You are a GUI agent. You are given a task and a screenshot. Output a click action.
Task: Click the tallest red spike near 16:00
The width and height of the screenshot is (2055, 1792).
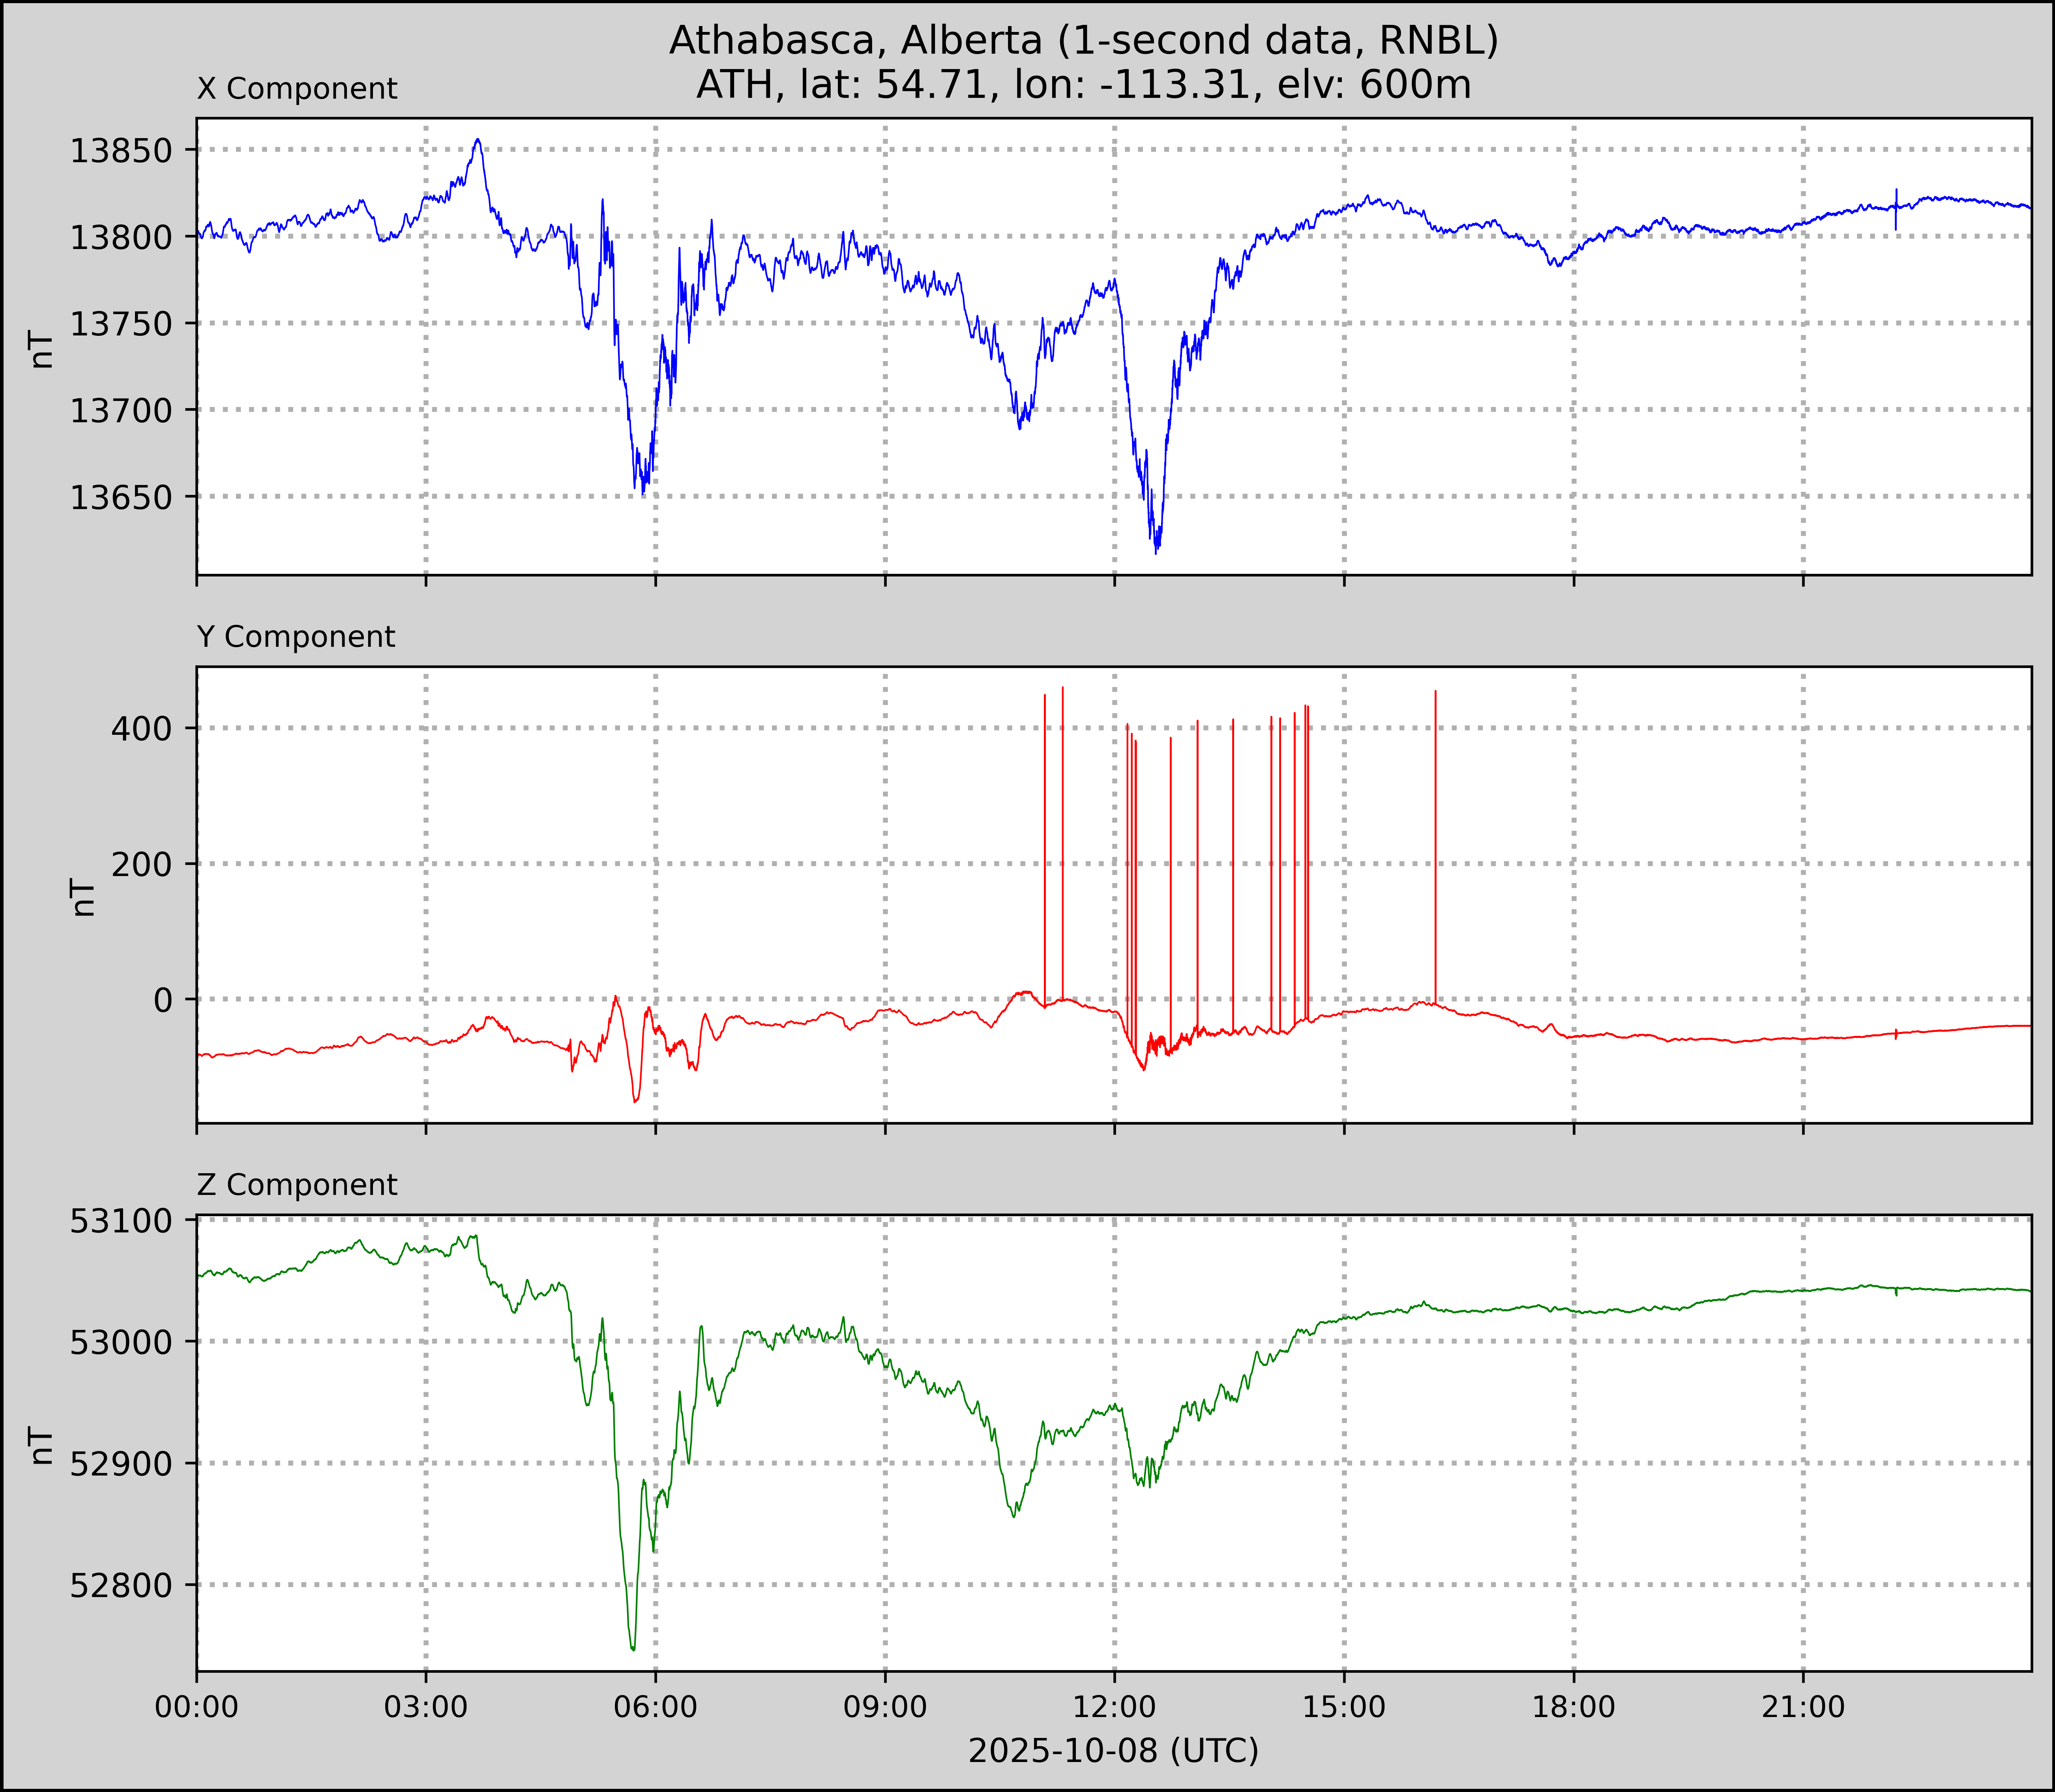click(x=1435, y=800)
